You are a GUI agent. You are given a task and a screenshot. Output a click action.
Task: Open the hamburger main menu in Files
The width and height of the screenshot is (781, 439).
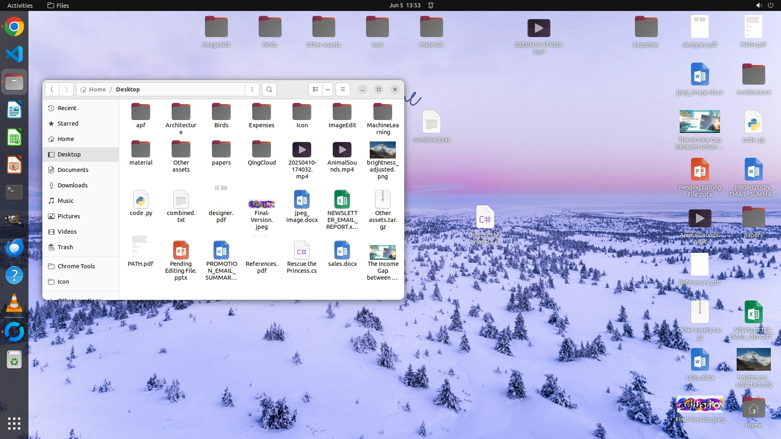pos(343,89)
